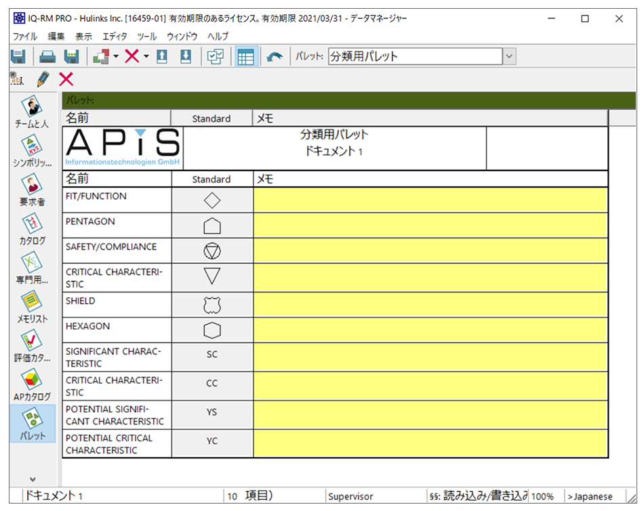The width and height of the screenshot is (644, 511).
Task: Click the APIS logo in document header
Action: point(123,148)
